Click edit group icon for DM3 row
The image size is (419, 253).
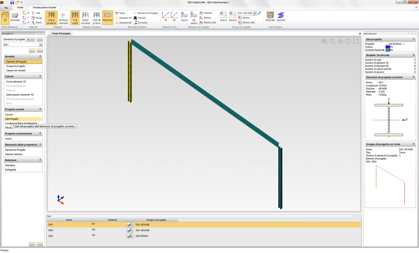pyautogui.click(x=129, y=236)
